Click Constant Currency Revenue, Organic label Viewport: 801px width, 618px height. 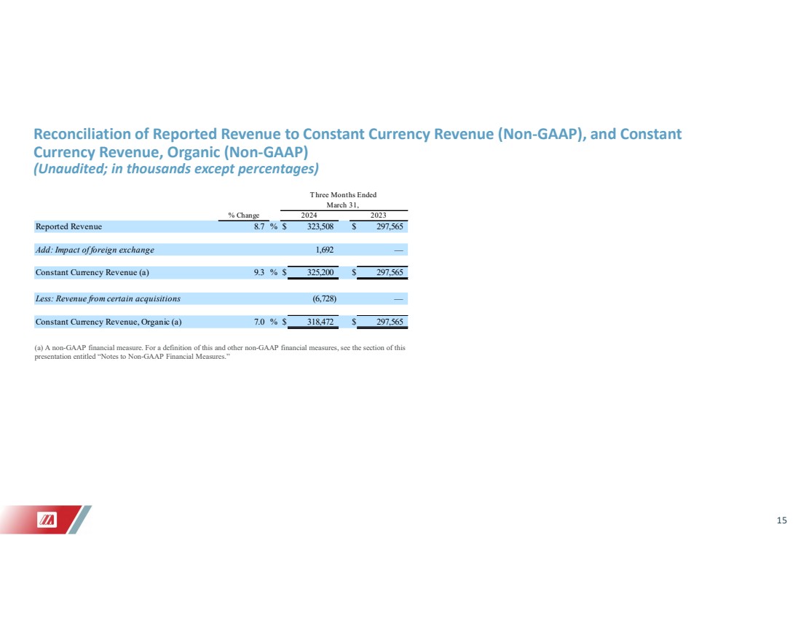108,322
